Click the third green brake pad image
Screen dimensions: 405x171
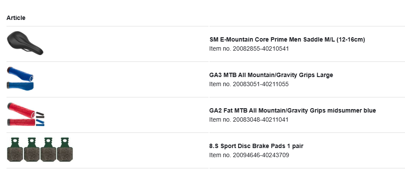48,150
